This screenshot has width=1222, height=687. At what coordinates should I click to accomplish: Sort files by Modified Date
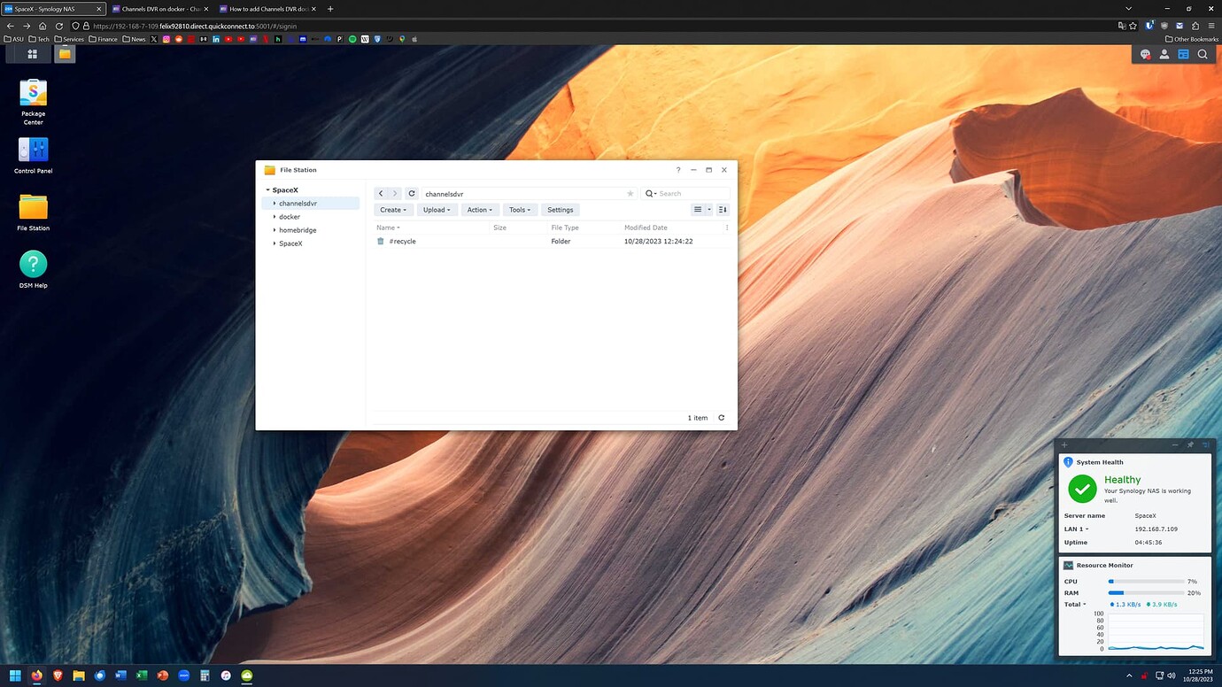point(645,228)
